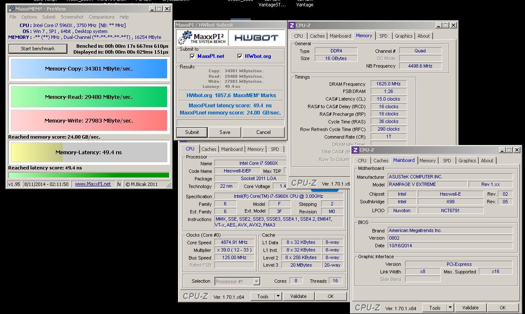Viewport: 525px width, 314px height.
Task: Select Caches tab in Memory CPU-Z window
Action: coord(317,36)
